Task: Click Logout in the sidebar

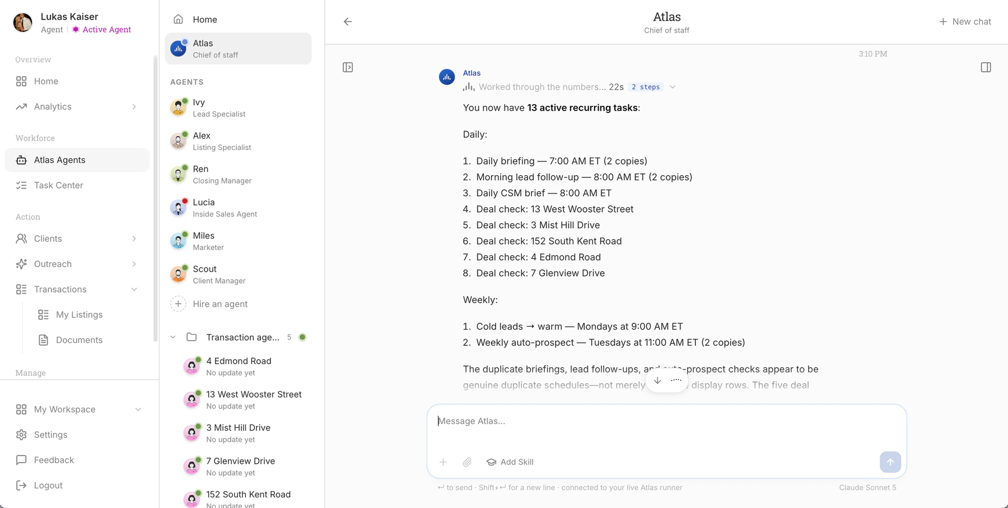Action: tap(77, 486)
